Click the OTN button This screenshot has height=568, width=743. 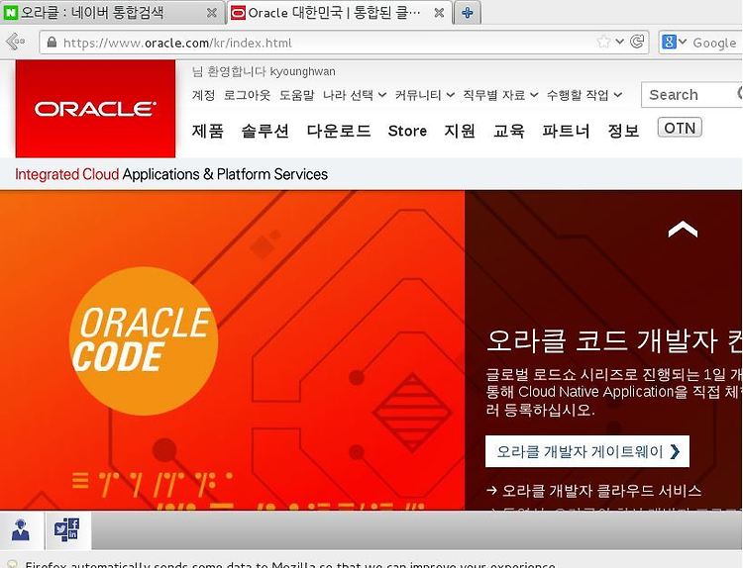(680, 128)
